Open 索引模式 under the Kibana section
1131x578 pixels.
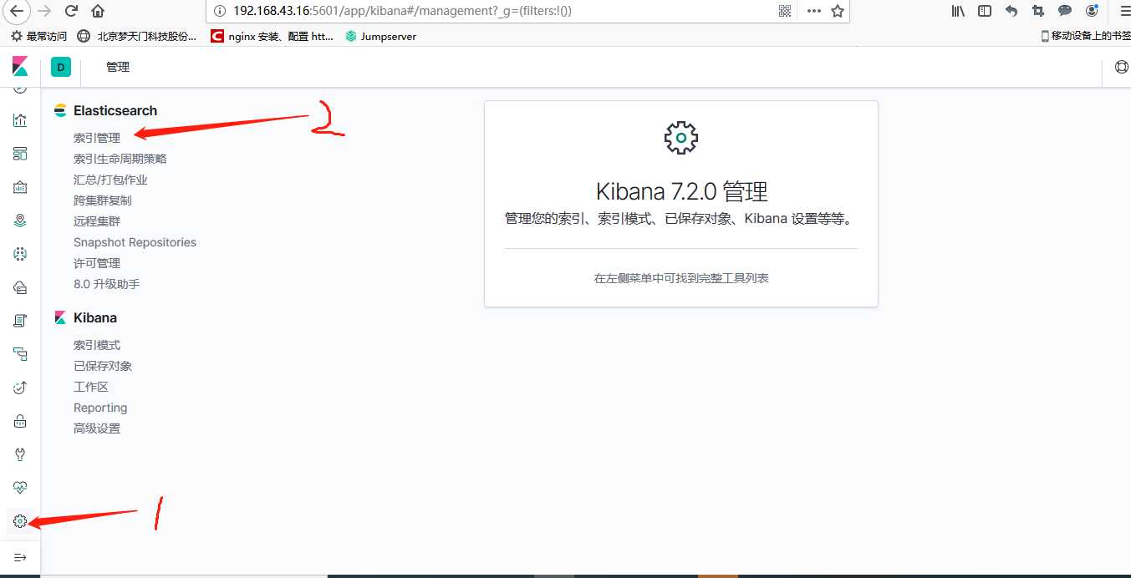coord(97,345)
